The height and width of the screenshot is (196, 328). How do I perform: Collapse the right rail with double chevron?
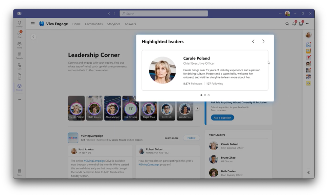[308, 173]
